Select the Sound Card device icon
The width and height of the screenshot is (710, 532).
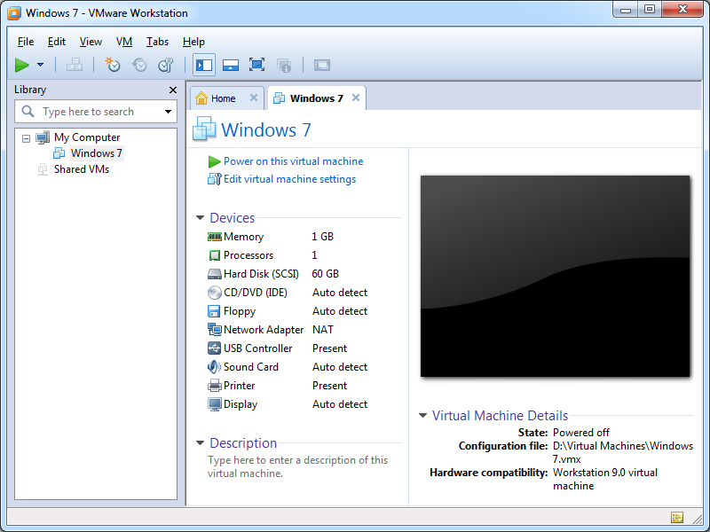pos(214,367)
